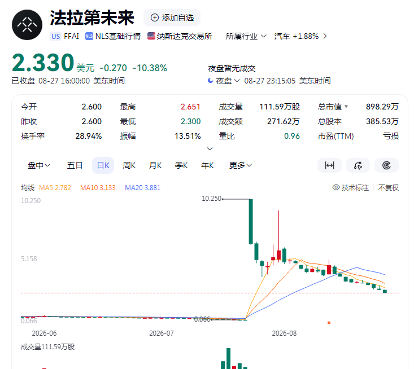Image resolution: width=414 pixels, height=369 pixels.
Task: Click the arrow after 汽车 +1.88%
Action: 325,36
